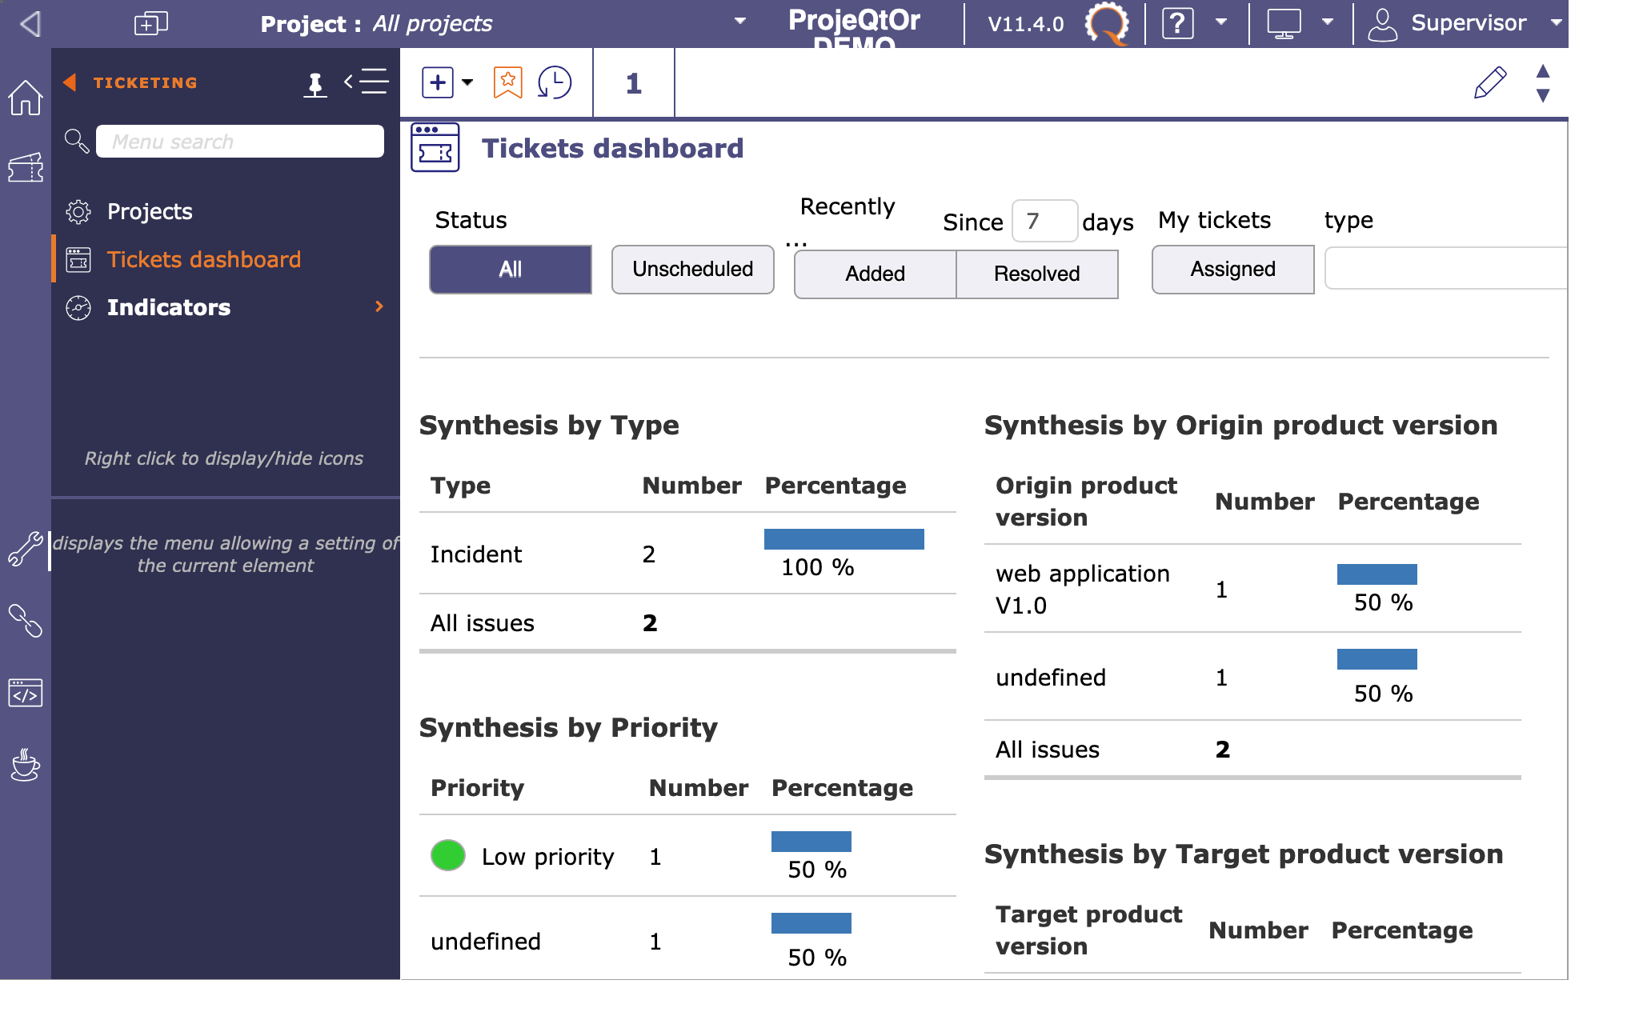Click the wrench configuration icon in sidebar
The width and height of the screenshot is (1639, 1024).
[x=25, y=550]
